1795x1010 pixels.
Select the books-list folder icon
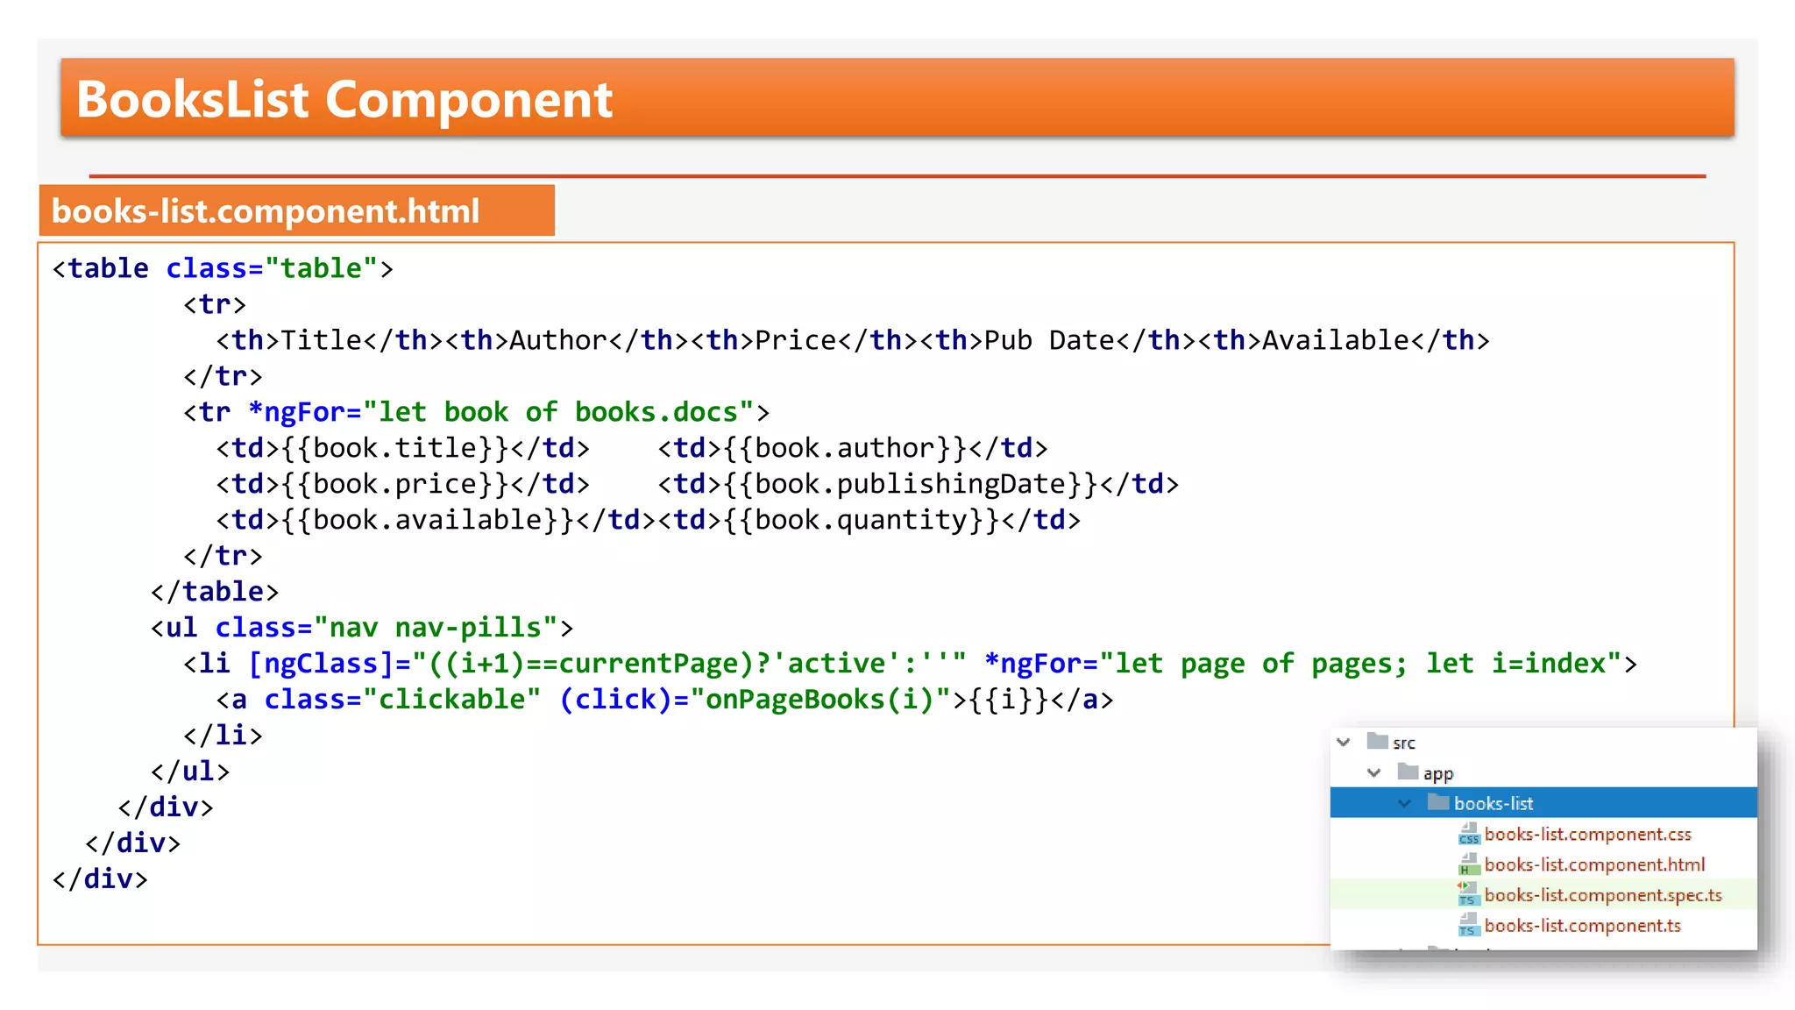1438,802
